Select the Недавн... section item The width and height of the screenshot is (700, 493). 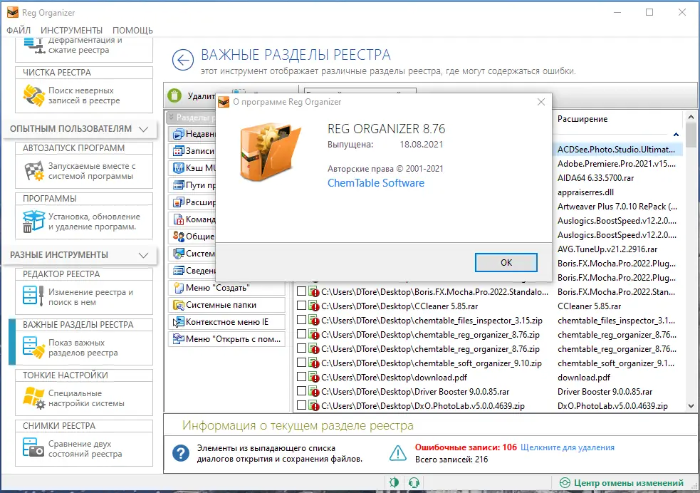192,133
